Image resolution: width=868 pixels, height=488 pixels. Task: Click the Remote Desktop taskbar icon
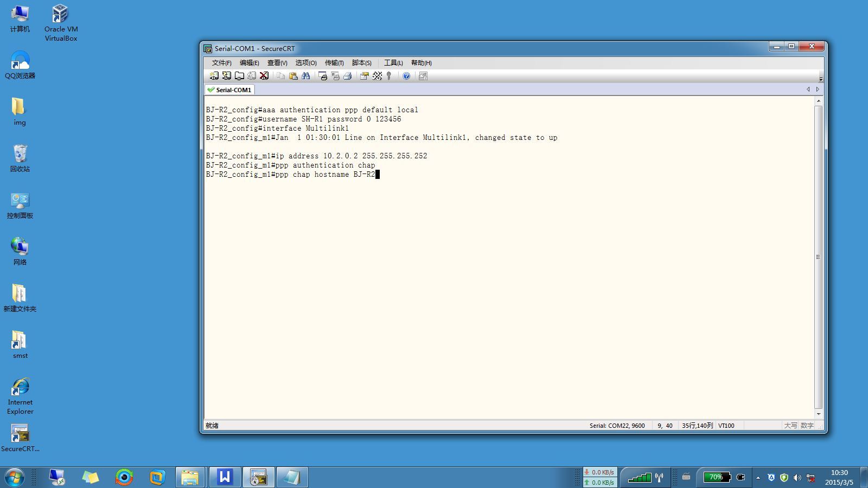tap(56, 477)
